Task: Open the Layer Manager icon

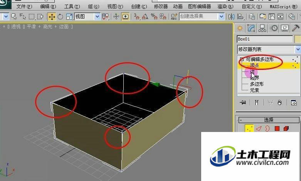Action: point(252,17)
